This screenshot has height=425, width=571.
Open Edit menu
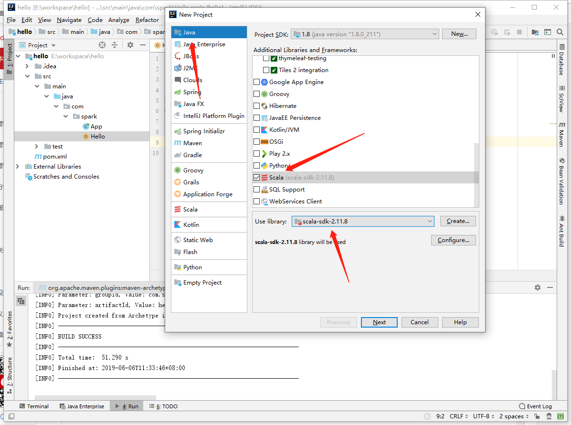(27, 20)
